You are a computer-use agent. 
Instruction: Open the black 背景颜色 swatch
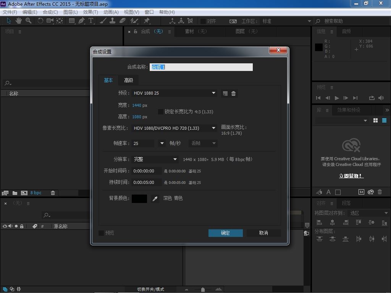[139, 198]
